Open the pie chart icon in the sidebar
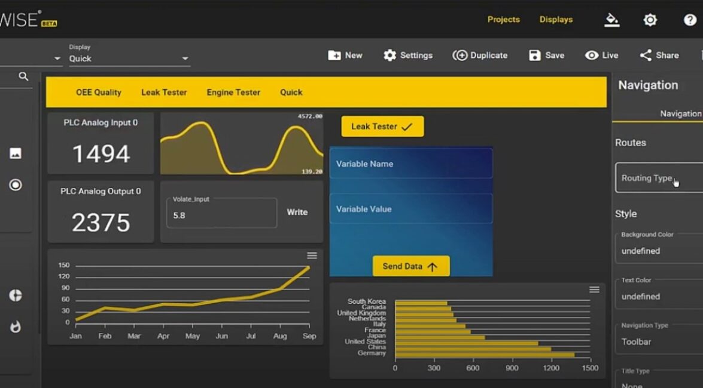 (x=16, y=295)
